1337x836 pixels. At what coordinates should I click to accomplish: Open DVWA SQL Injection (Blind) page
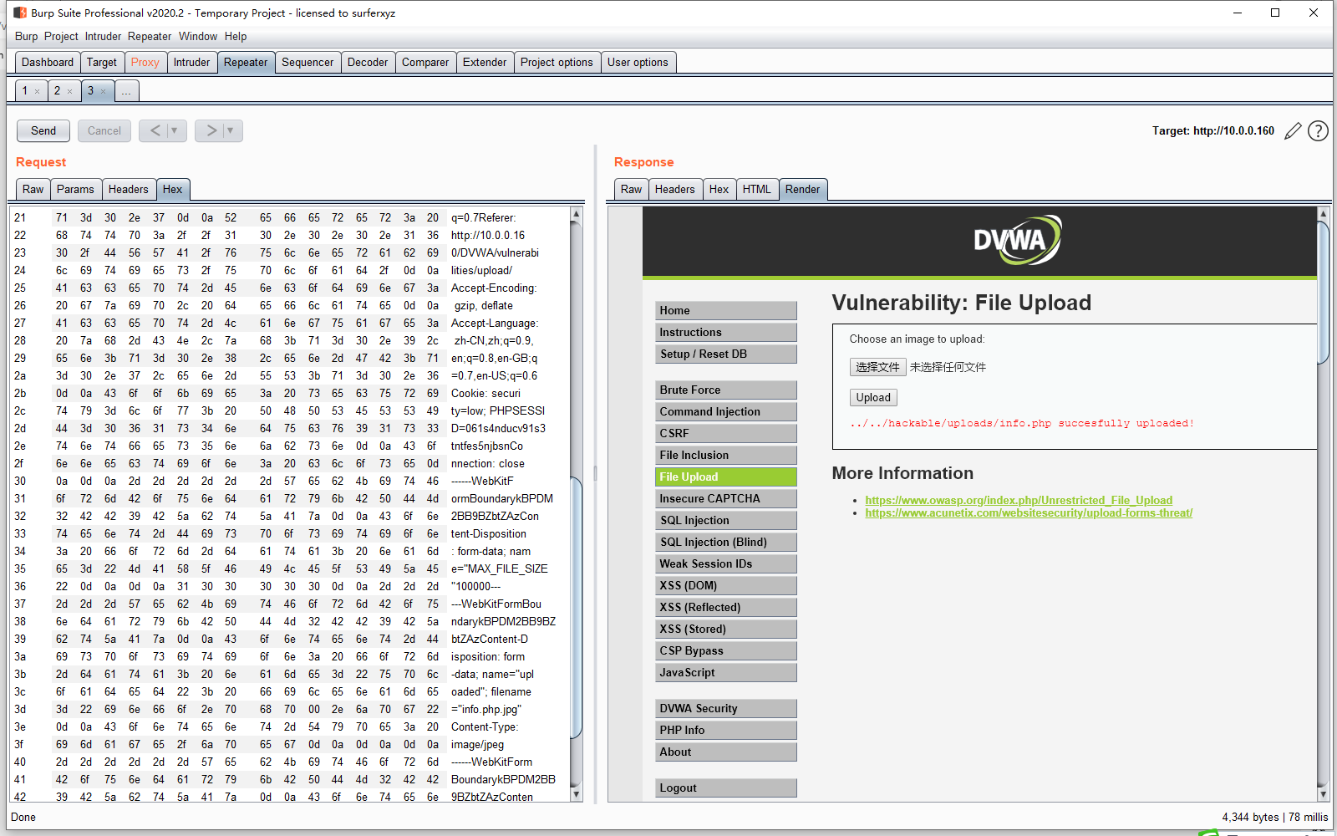click(x=726, y=543)
